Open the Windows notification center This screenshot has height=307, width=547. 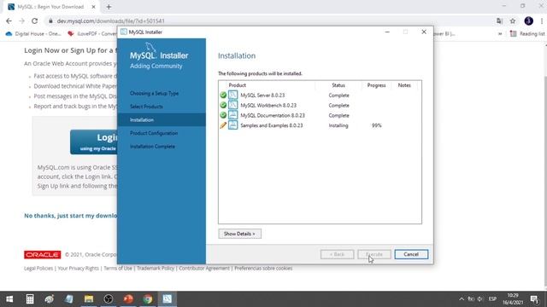tap(534, 298)
